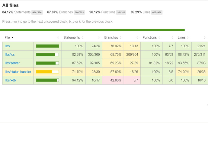The width and height of the screenshot is (208, 164).
Task: Click the All files heading
Action: tap(11, 5)
